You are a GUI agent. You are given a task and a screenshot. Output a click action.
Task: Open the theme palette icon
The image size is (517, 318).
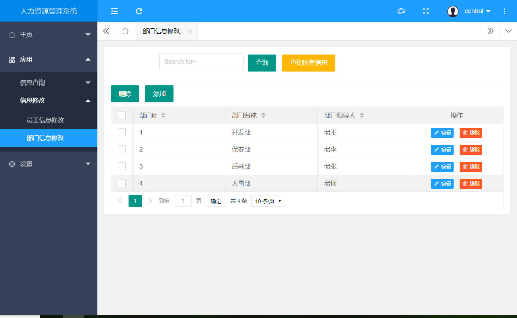tap(401, 11)
